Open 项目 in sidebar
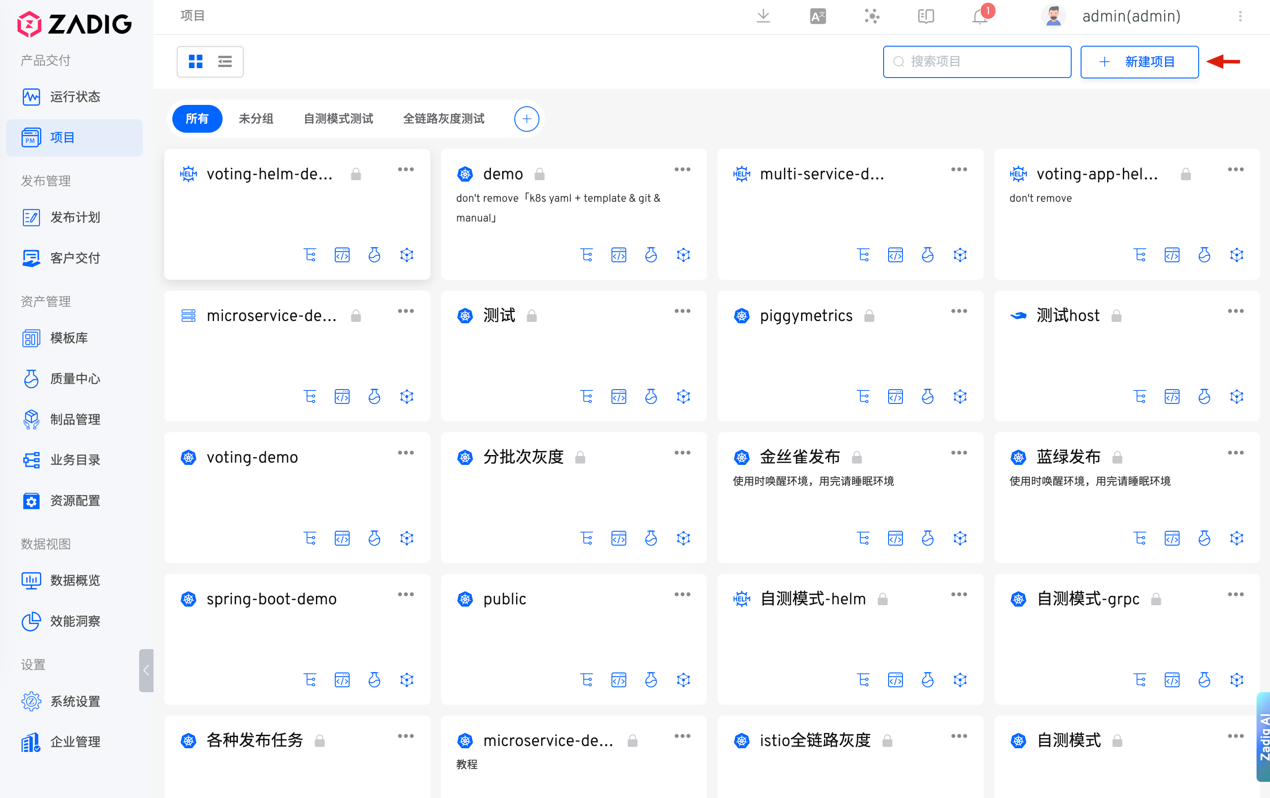 (x=74, y=138)
